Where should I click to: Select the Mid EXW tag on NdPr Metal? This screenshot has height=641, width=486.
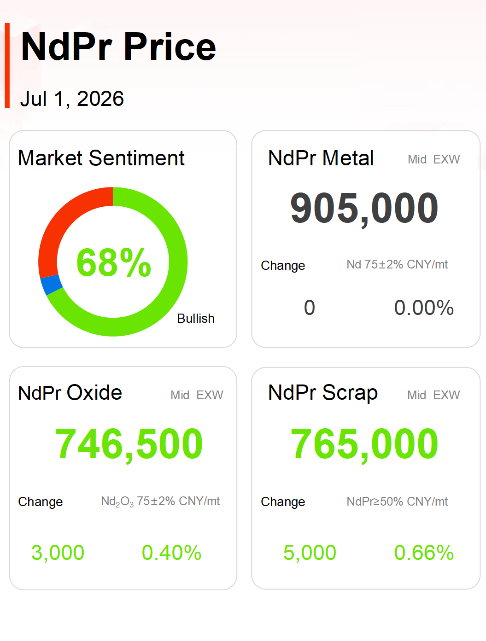point(433,159)
